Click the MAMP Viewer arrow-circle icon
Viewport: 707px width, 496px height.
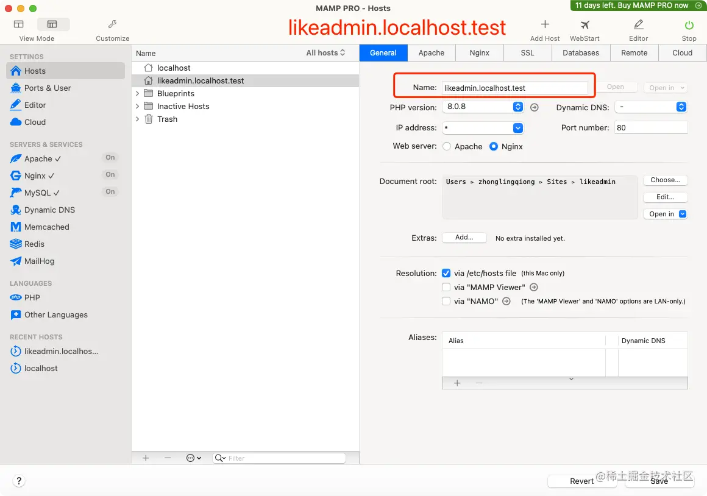[534, 287]
